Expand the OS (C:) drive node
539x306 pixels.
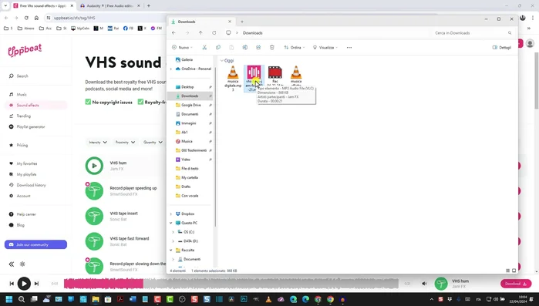click(x=173, y=232)
